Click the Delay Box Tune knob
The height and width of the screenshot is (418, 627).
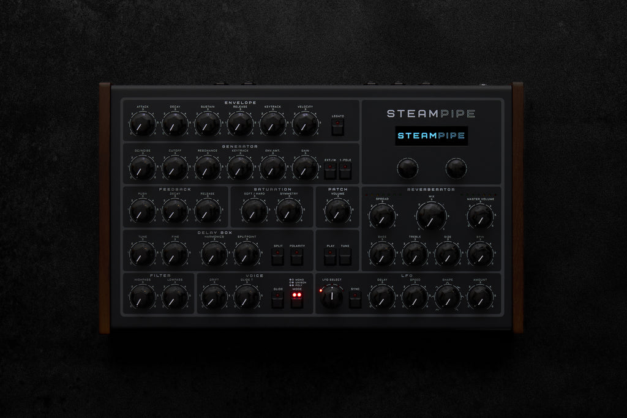(142, 254)
